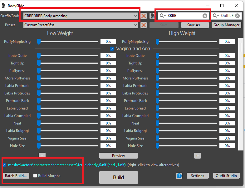
Task: Copy low weight values to high weight arrow
Action: (42, 155)
